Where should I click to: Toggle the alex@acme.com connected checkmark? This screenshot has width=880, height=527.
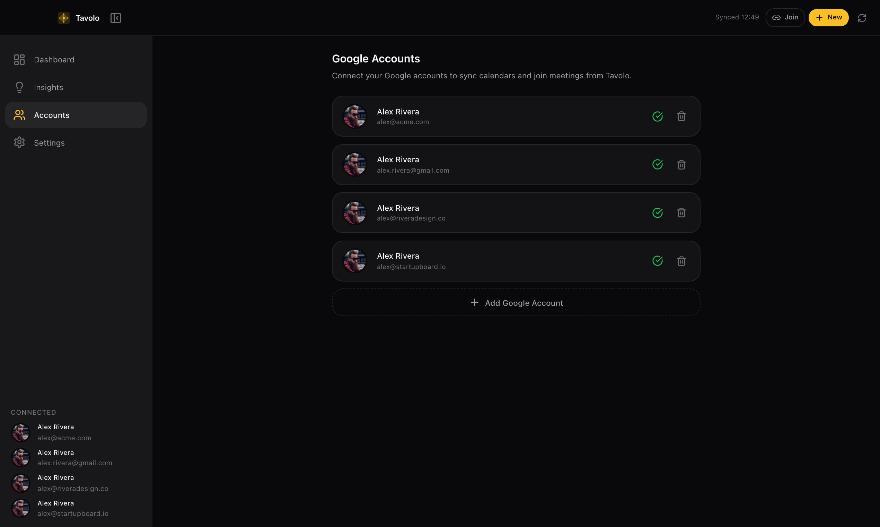point(657,116)
